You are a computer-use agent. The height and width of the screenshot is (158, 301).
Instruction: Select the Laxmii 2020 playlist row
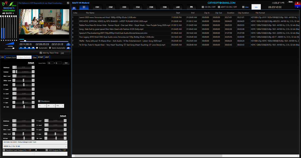(x=186, y=18)
